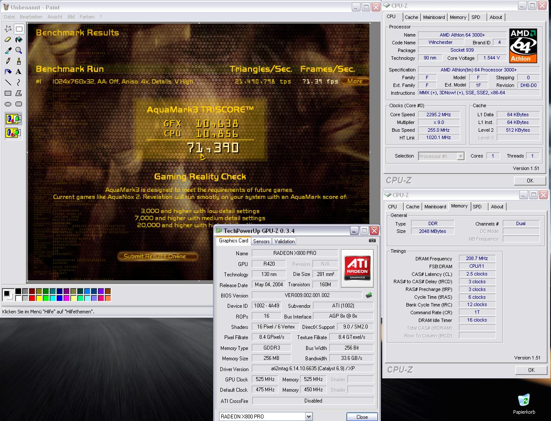Open the Farben menu in Paint
551x421 pixels.
pyautogui.click(x=87, y=17)
